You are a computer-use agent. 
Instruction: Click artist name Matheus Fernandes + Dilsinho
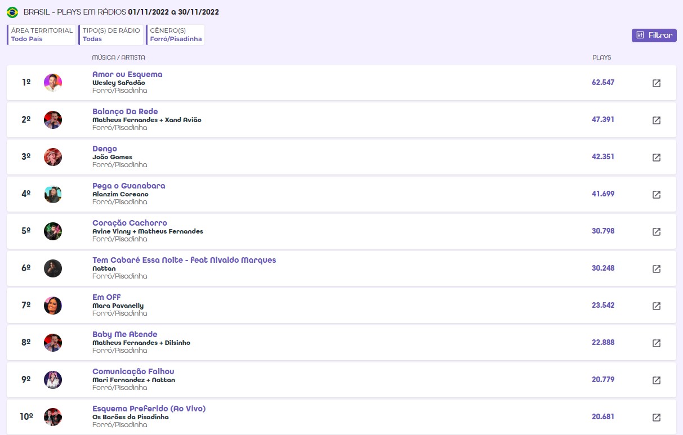[x=141, y=343]
